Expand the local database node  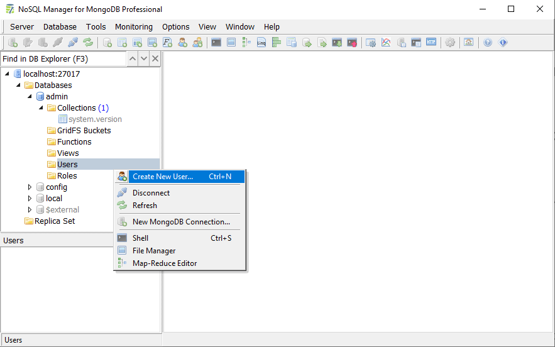30,199
